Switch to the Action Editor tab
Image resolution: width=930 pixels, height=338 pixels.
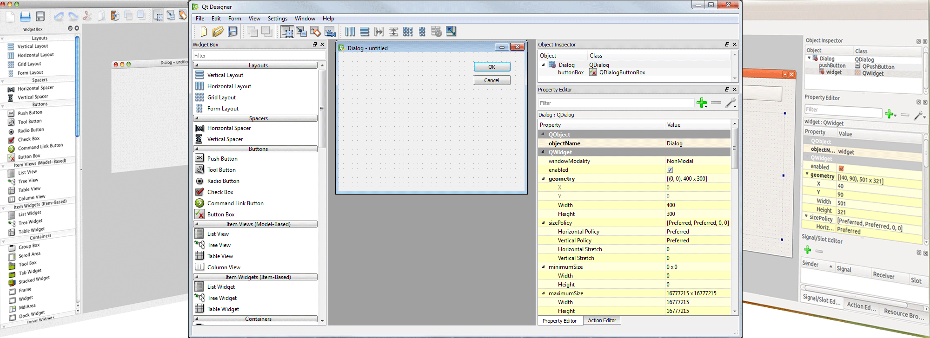[602, 320]
